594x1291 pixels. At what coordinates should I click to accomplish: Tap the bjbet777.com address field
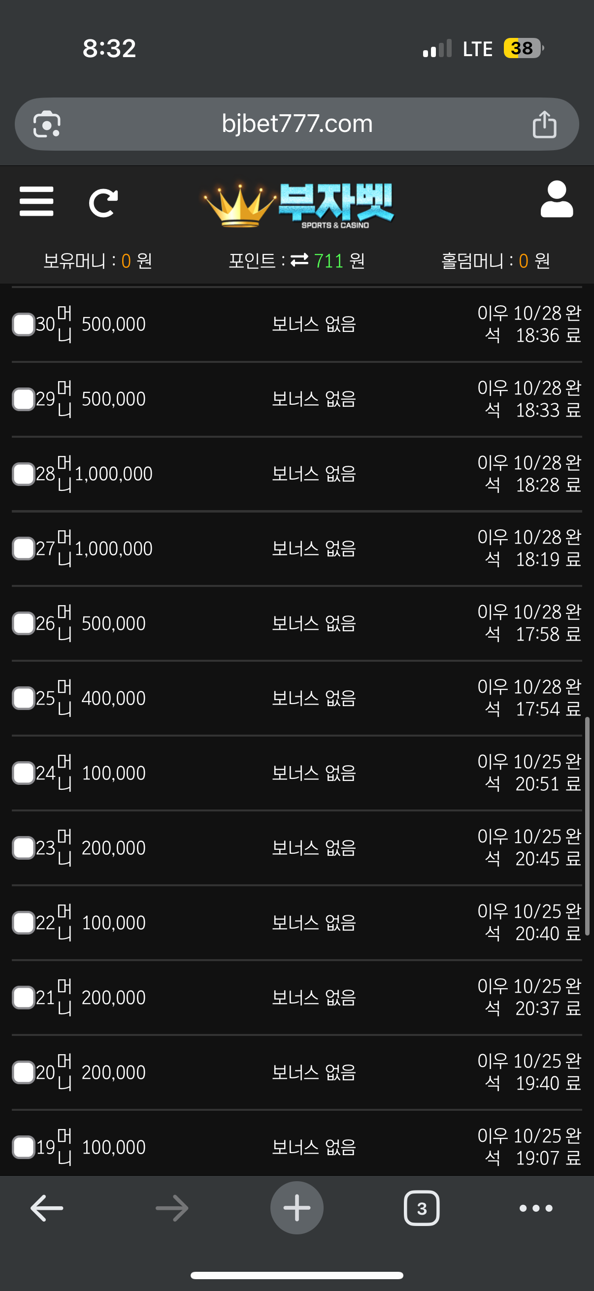[x=297, y=124]
